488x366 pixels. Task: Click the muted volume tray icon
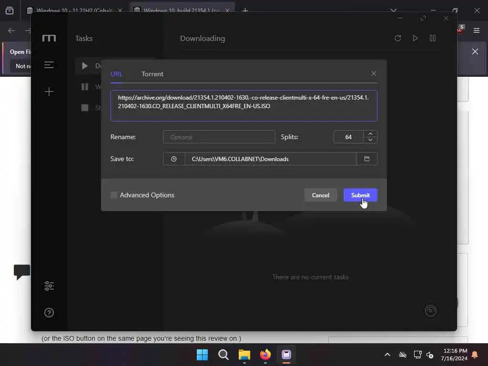coord(430,355)
